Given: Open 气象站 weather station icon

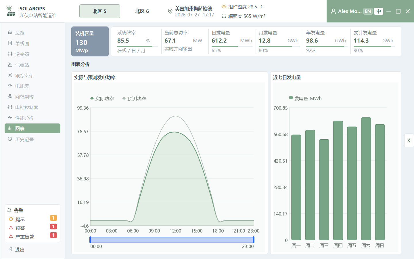Looking at the screenshot, I should click(x=10, y=64).
